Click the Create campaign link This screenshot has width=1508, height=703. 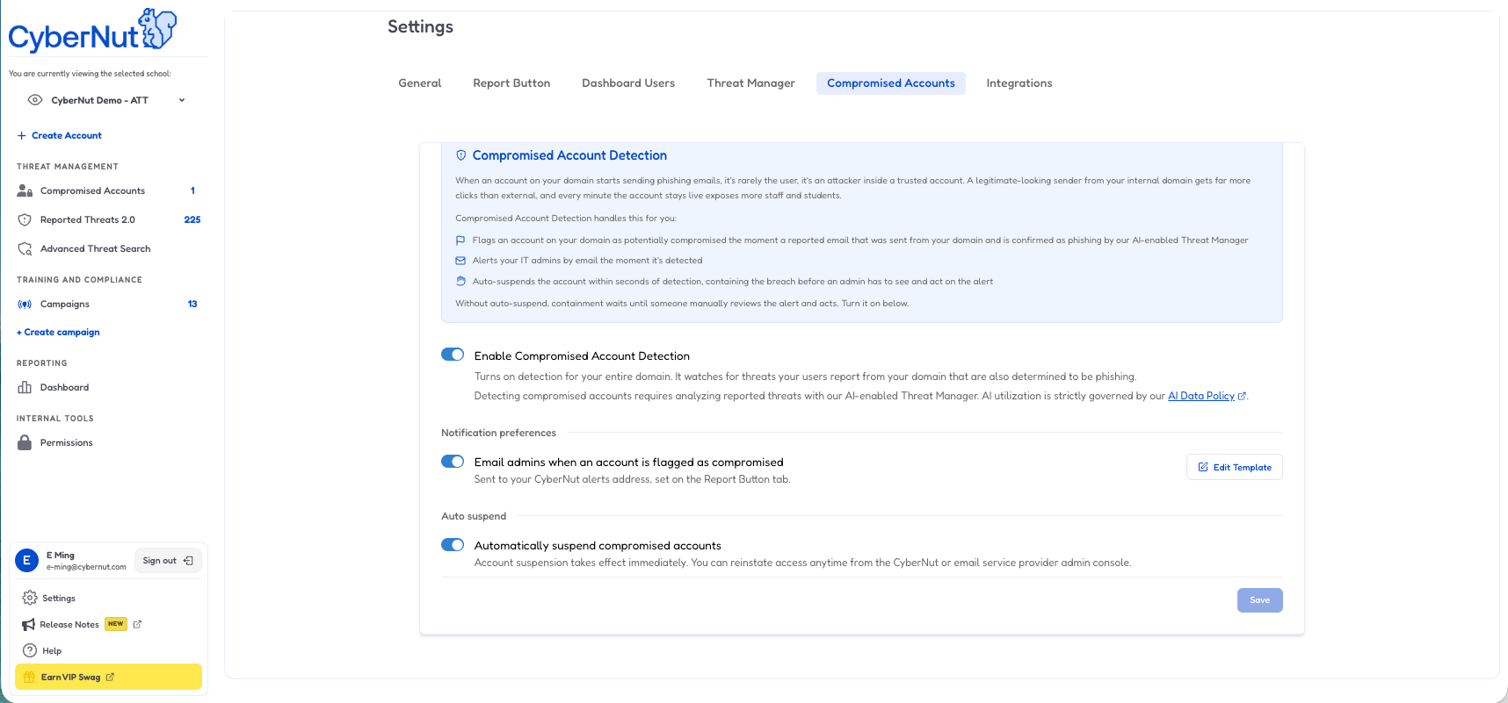[58, 332]
